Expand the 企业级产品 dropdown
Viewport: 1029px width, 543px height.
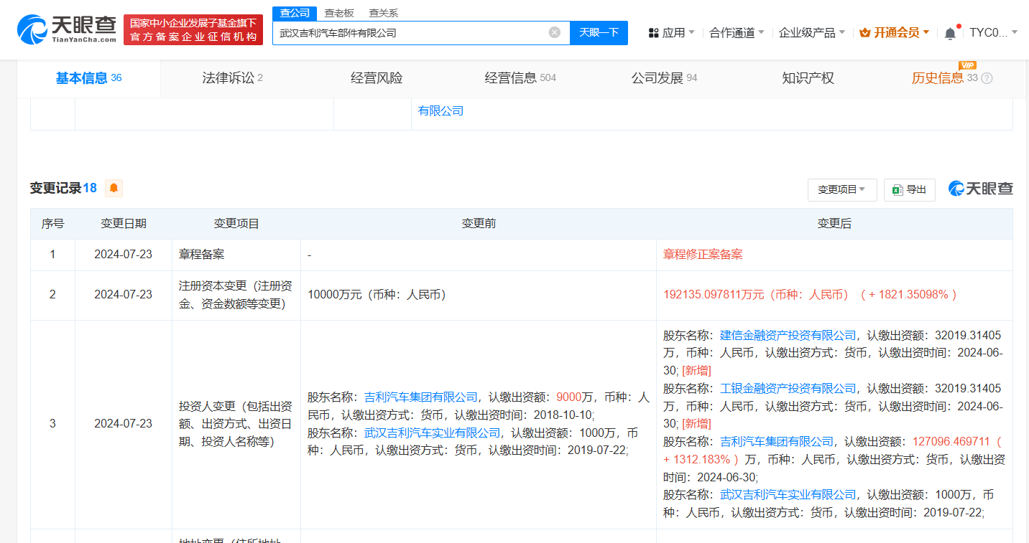842,32
